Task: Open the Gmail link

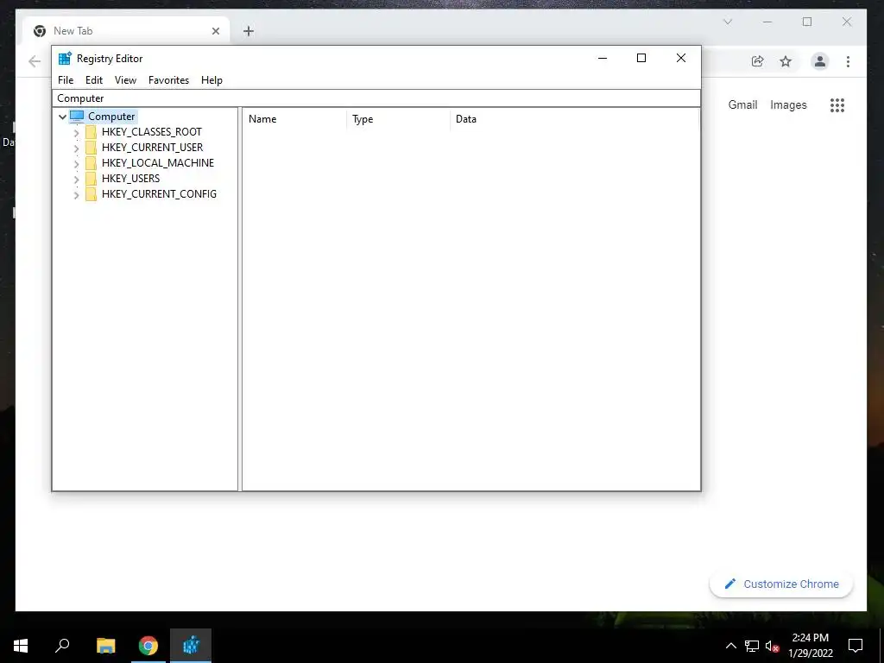Action: [742, 104]
